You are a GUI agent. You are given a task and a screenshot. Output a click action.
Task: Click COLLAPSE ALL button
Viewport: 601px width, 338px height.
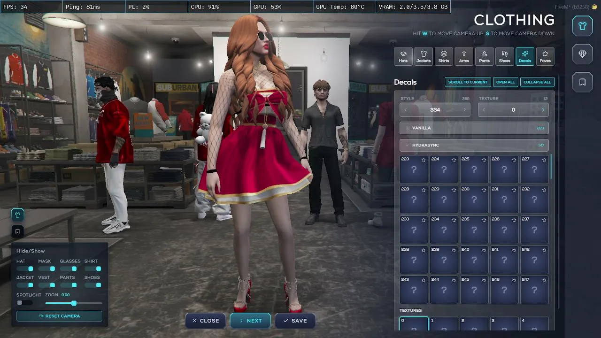pos(537,82)
